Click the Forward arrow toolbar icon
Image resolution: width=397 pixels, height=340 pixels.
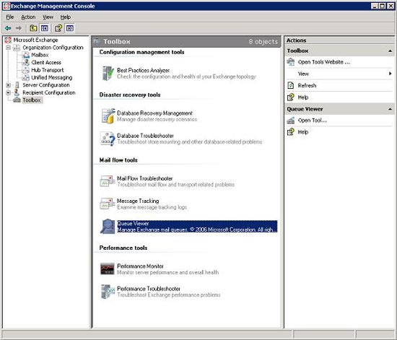(x=19, y=28)
